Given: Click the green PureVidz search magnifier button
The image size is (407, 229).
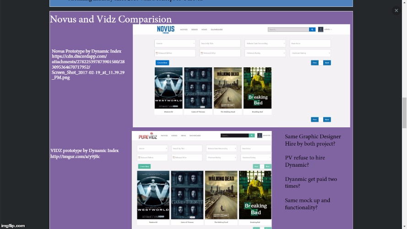Looking at the screenshot, I should pos(252,136).
